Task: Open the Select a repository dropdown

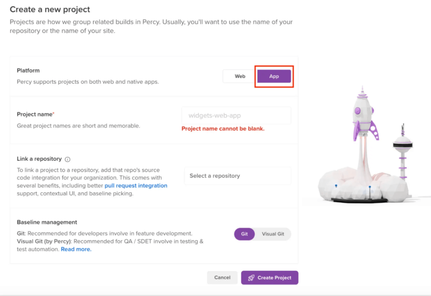Action: pos(237,176)
